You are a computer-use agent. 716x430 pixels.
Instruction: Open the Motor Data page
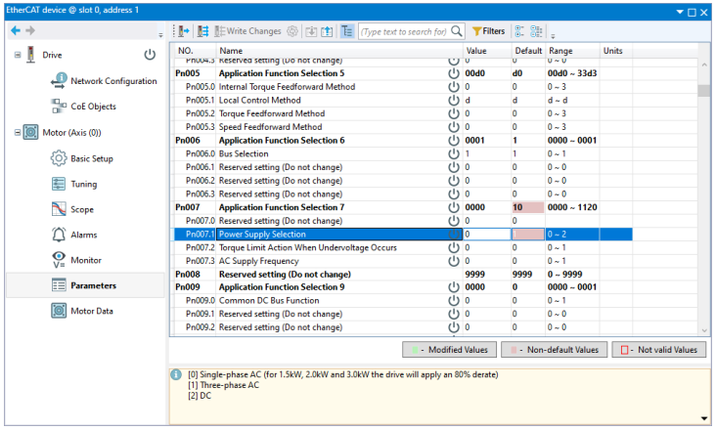click(92, 311)
